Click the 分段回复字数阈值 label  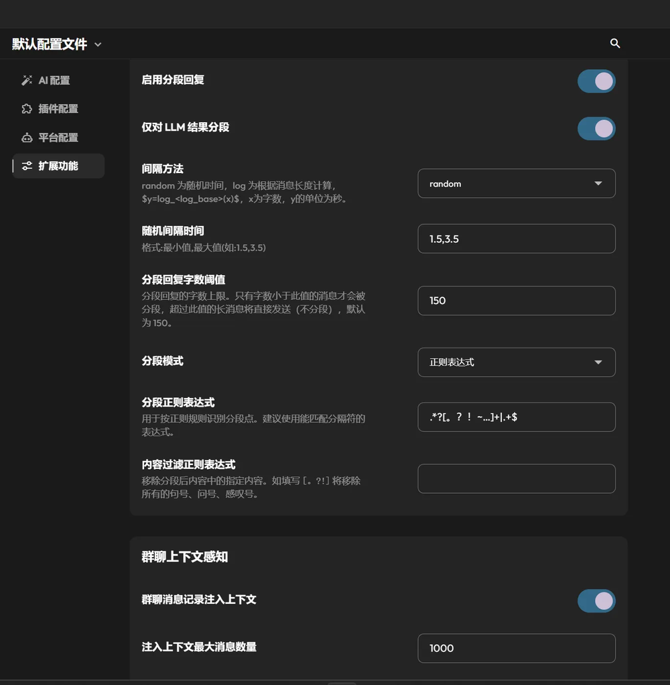pos(183,280)
